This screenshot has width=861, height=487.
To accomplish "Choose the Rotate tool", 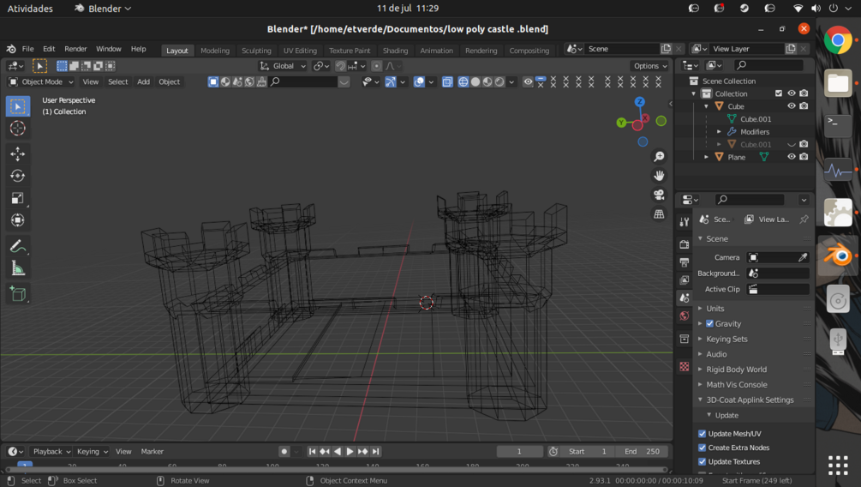I will pyautogui.click(x=18, y=176).
